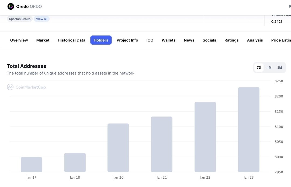291x187 pixels.
Task: Switch chart to 1M range
Action: [269, 68]
